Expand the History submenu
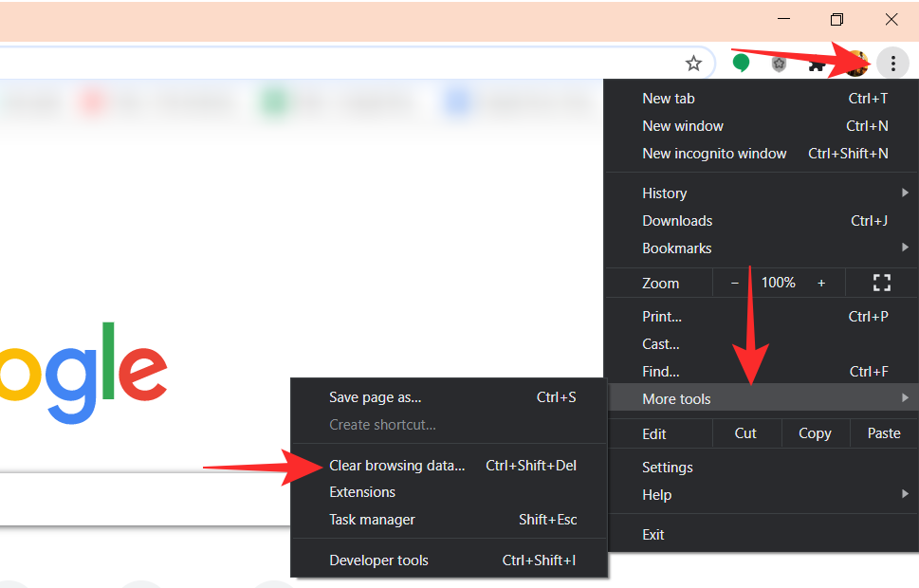The height and width of the screenshot is (588, 919). [x=761, y=193]
